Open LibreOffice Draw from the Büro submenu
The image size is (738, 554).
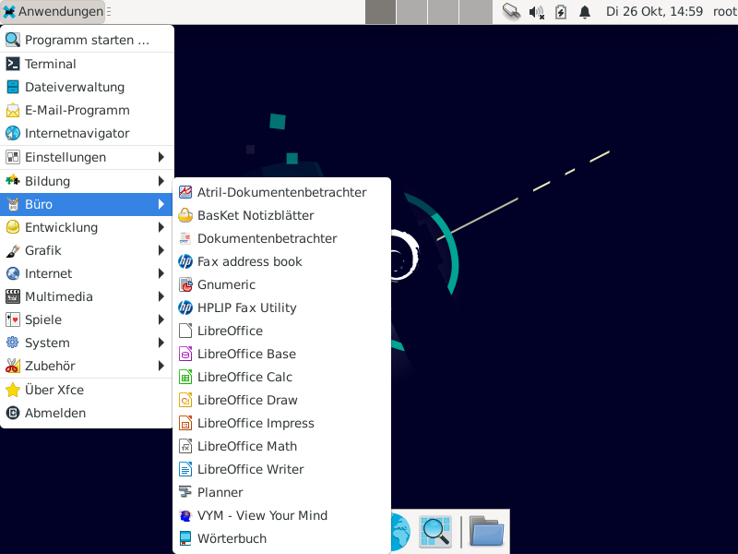247,400
